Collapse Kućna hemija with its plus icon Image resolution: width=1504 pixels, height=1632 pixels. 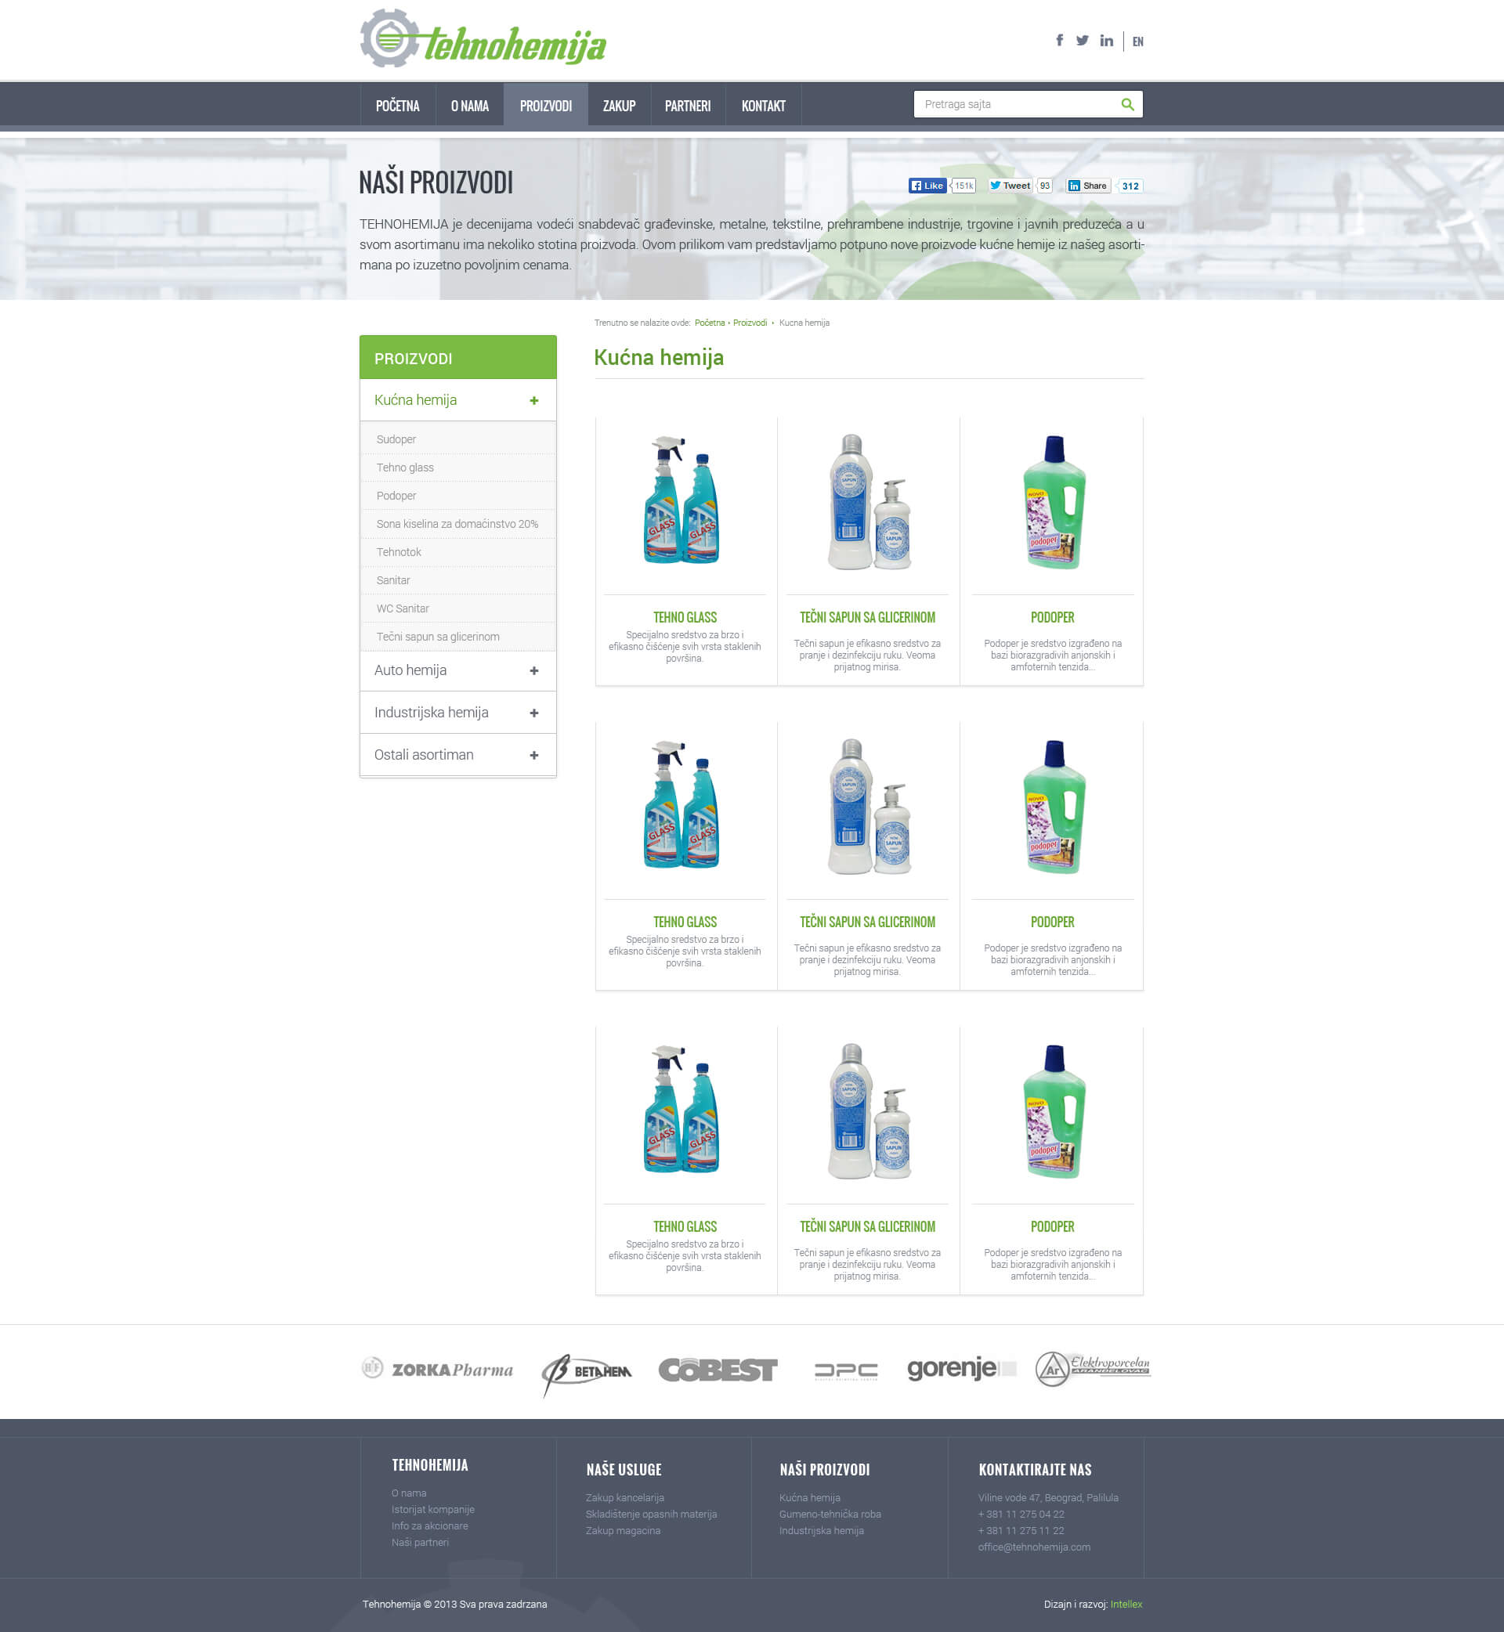(x=534, y=400)
